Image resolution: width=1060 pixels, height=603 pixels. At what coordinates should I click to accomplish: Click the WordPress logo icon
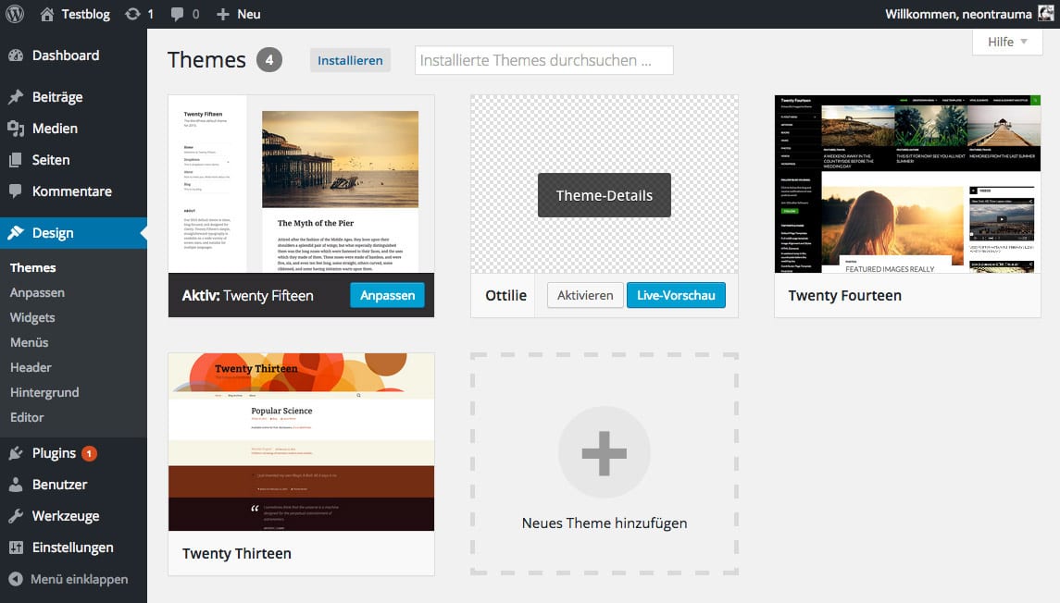(x=15, y=14)
